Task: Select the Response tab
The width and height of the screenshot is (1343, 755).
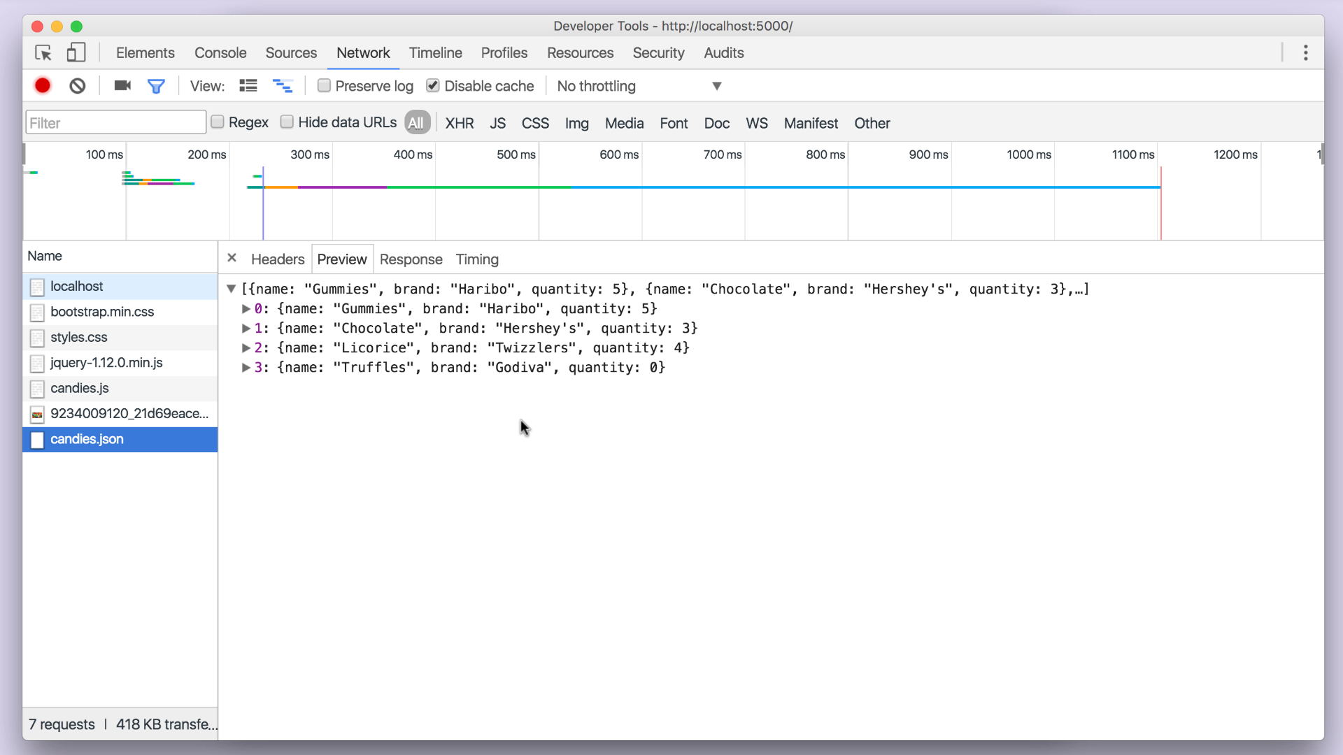Action: pos(411,259)
